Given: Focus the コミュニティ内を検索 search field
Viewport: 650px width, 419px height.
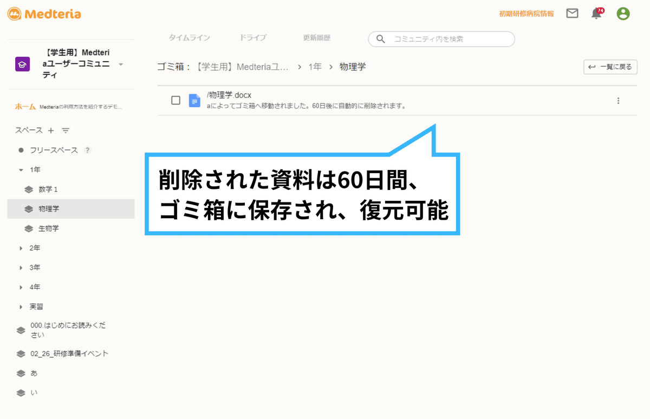Looking at the screenshot, I should pos(441,39).
